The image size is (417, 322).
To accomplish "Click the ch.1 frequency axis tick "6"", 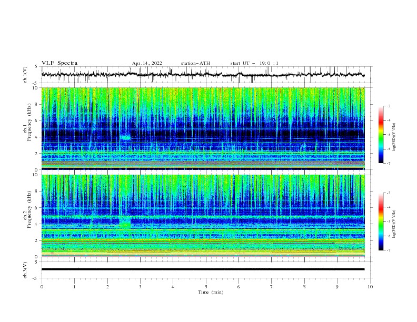I will [x=37, y=121].
